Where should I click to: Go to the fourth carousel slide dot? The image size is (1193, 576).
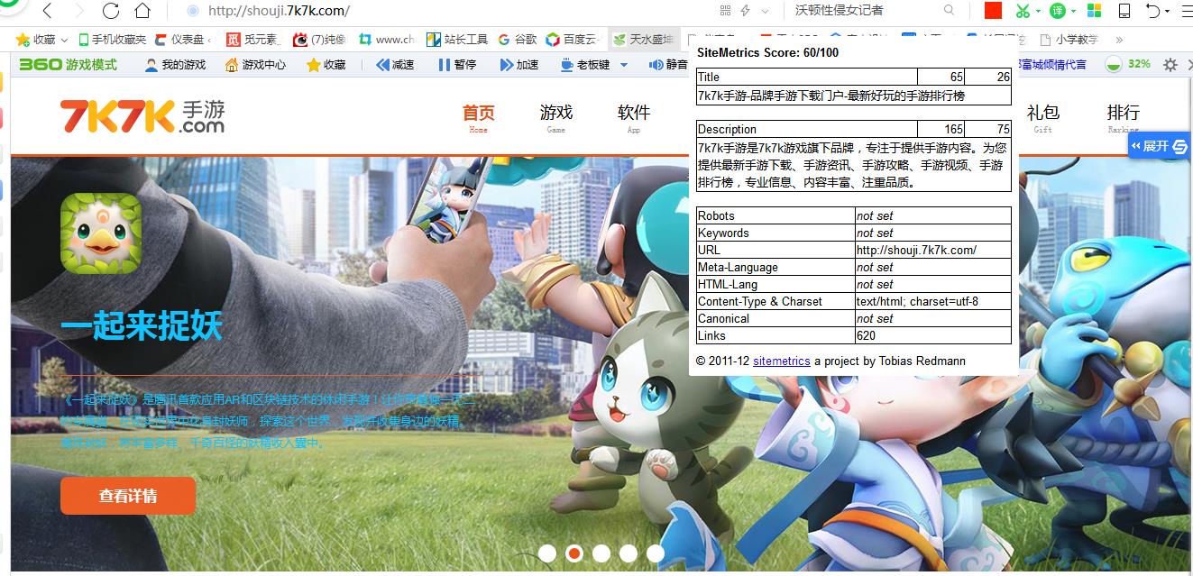tap(629, 553)
